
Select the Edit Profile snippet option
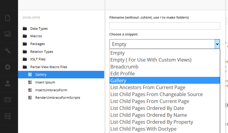click(x=122, y=74)
